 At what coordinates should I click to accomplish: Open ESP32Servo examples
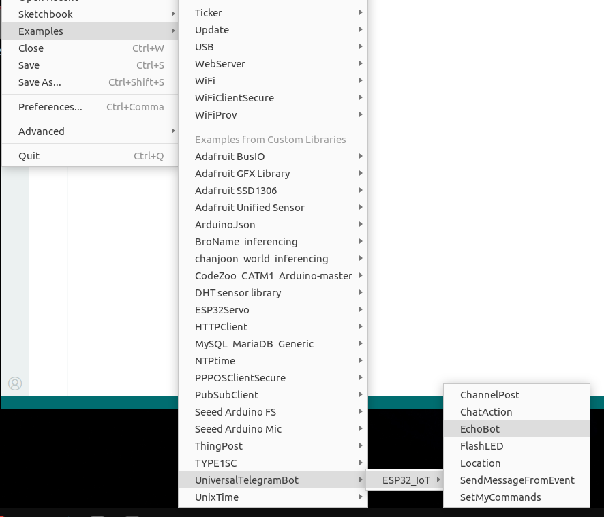tap(273, 309)
